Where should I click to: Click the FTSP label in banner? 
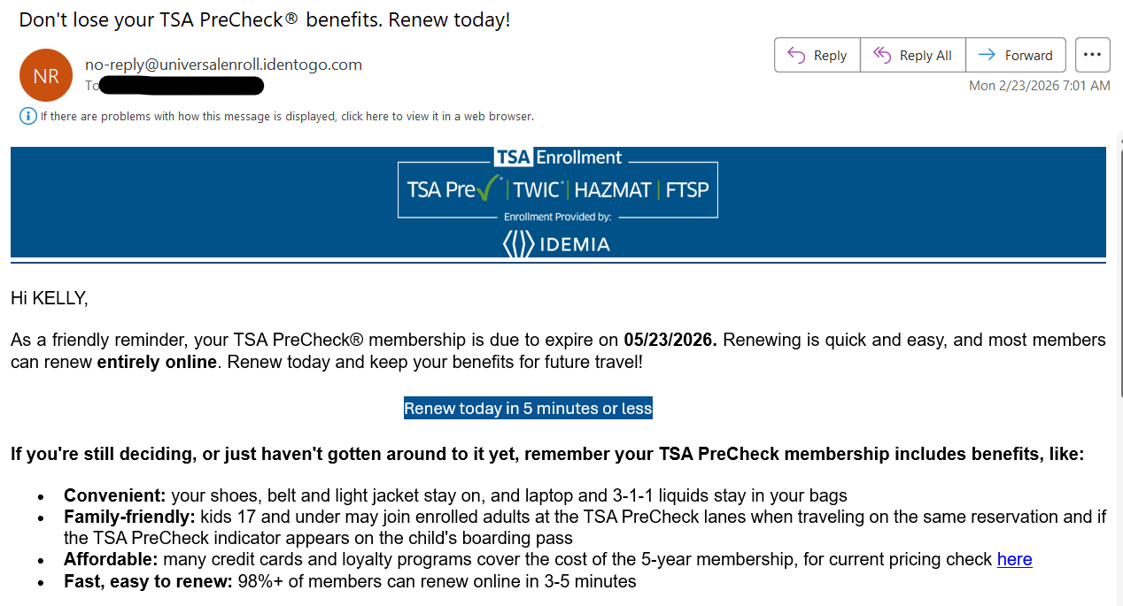pyautogui.click(x=687, y=189)
